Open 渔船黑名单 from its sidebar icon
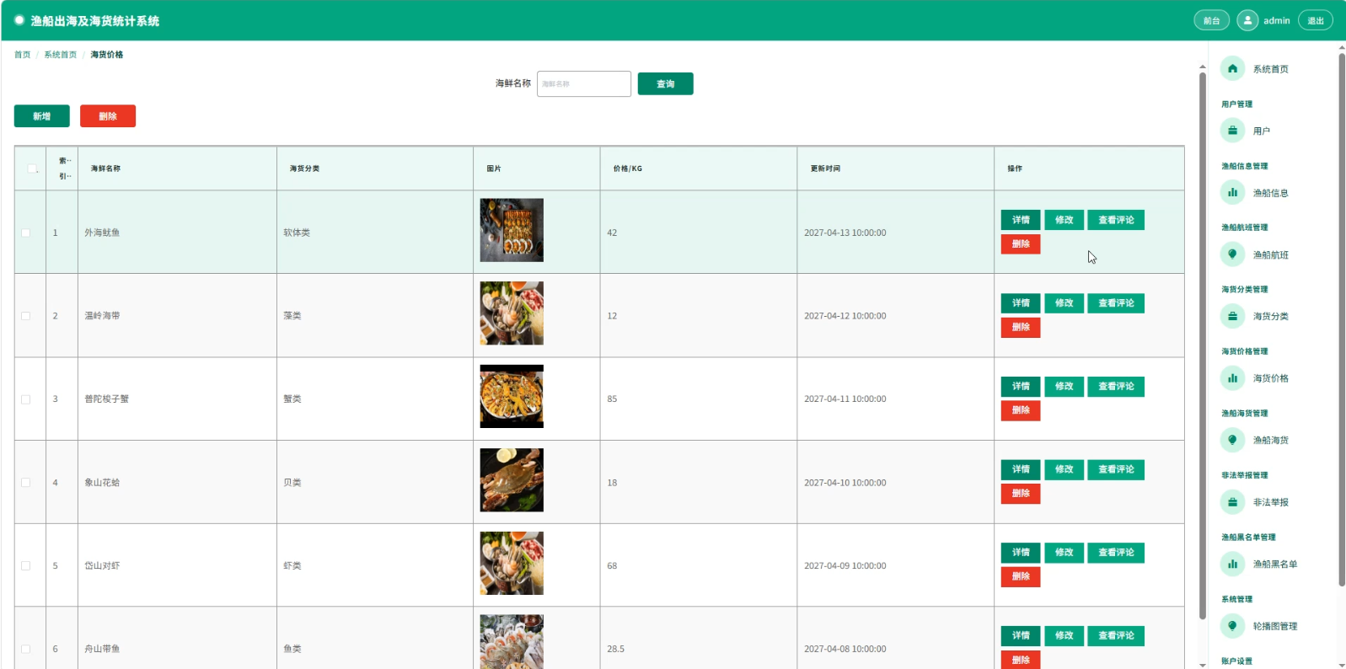 point(1232,564)
